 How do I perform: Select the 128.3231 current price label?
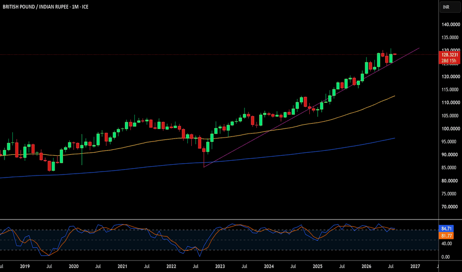[449, 55]
